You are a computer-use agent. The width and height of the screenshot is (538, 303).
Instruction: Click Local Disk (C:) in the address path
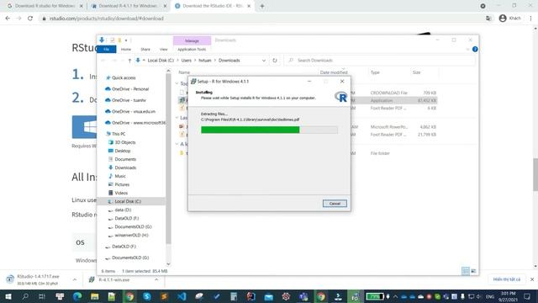161,61
